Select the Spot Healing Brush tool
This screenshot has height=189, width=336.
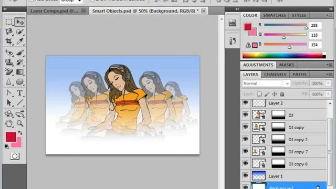tap(9, 52)
